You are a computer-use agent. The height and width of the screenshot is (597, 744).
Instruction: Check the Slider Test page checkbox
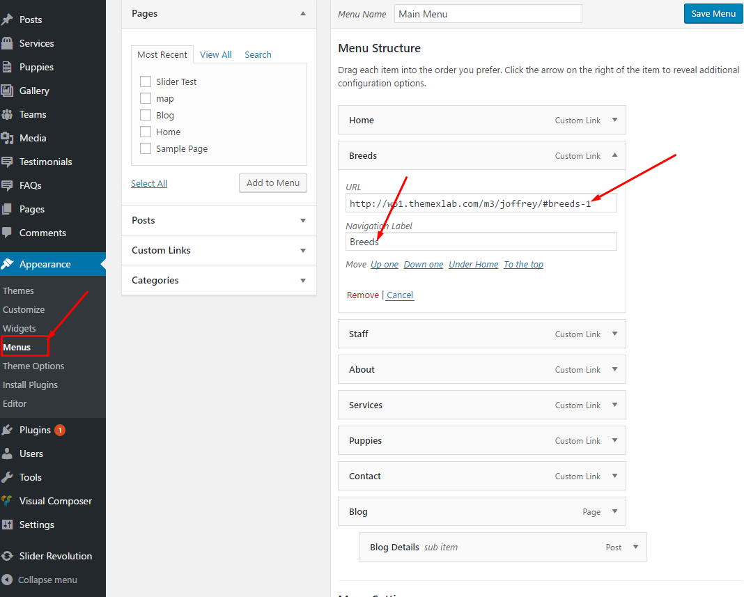point(146,82)
